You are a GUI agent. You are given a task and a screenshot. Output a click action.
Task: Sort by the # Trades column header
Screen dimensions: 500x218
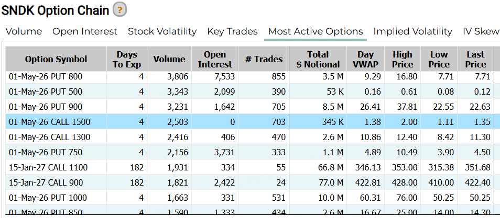[x=264, y=59]
